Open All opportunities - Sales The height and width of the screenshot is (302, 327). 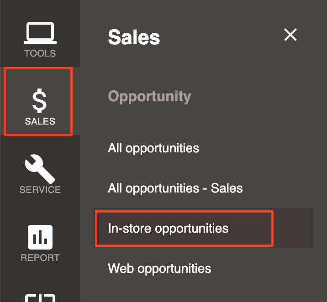point(175,188)
